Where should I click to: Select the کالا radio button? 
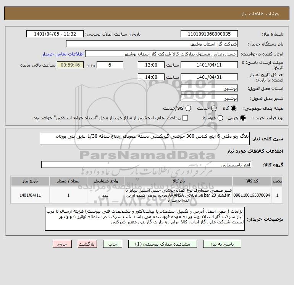pos(234,108)
